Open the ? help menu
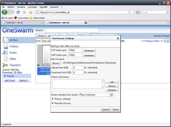 click(62, 7)
